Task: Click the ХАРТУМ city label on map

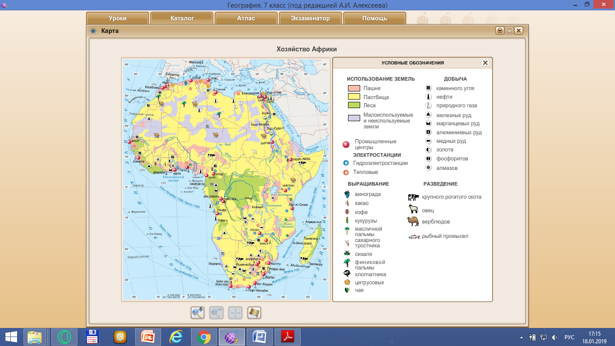Action: point(265,143)
